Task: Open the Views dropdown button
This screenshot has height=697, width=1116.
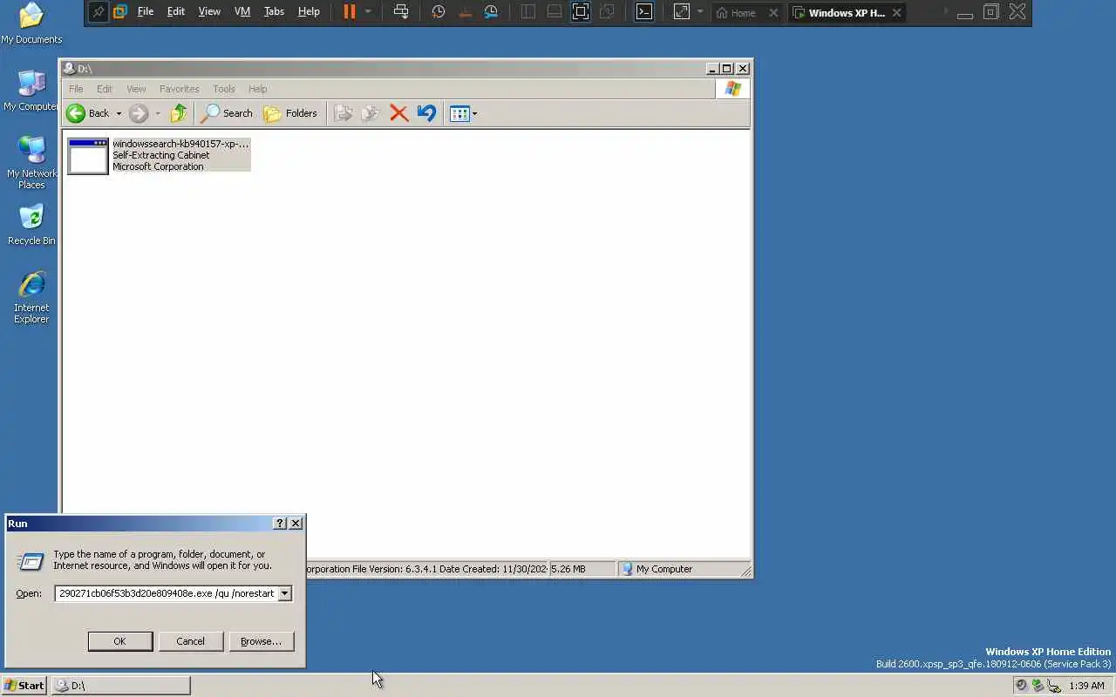Action: [x=463, y=113]
